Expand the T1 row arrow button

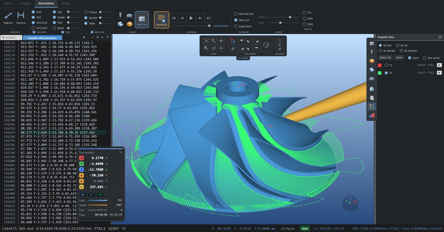point(439,65)
